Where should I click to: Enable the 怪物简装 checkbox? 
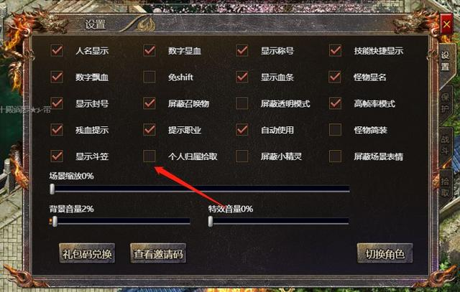335,130
